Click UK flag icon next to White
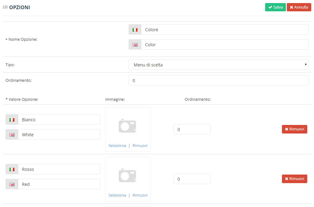 12,135
